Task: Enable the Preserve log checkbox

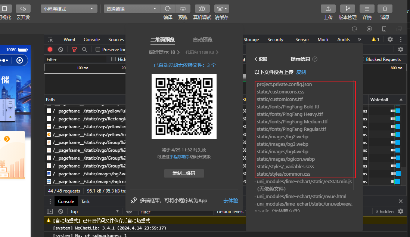Action: tap(98, 49)
